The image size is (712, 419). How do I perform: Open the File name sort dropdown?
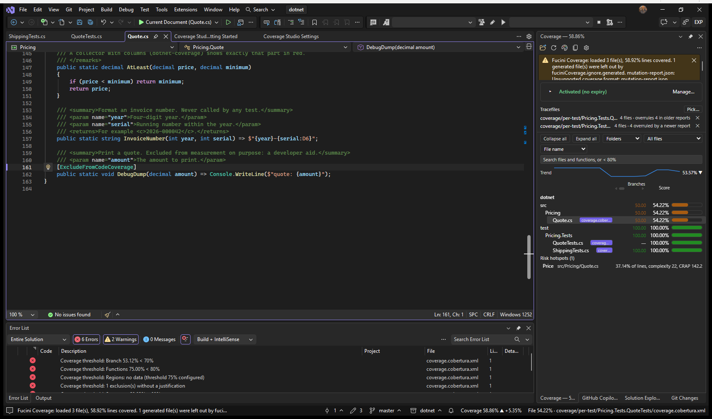pyautogui.click(x=563, y=149)
